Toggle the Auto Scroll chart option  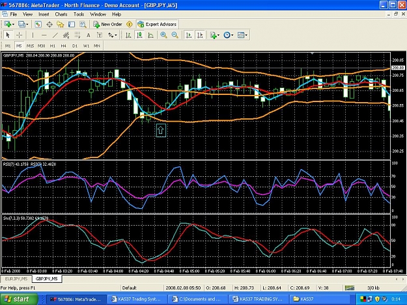(189, 35)
